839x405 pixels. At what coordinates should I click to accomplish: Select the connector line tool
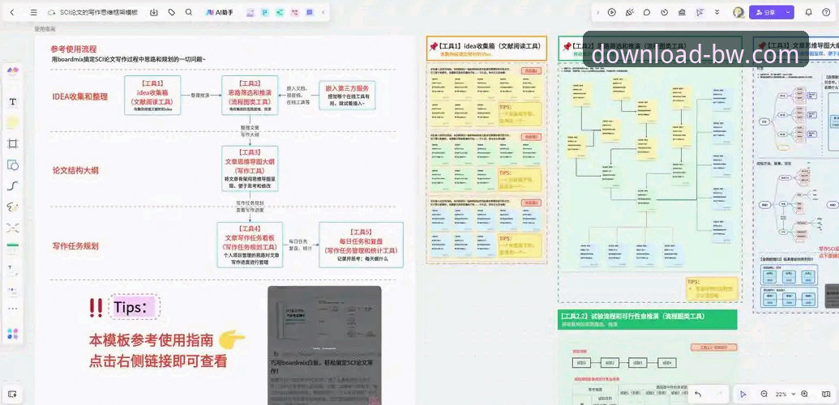click(13, 185)
